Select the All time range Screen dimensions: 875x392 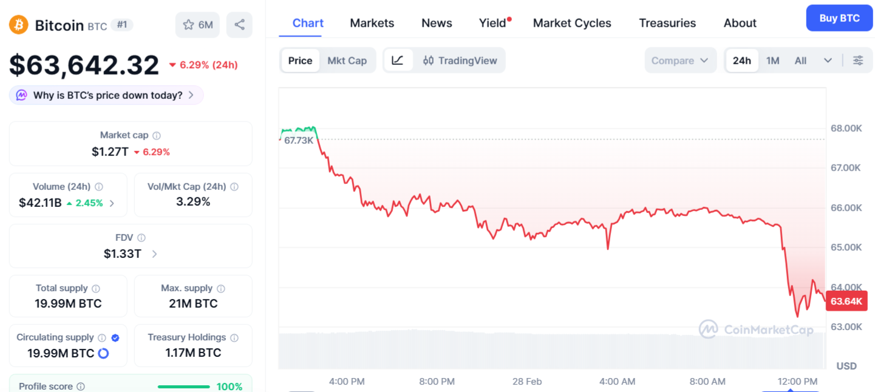(x=800, y=60)
